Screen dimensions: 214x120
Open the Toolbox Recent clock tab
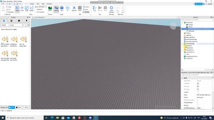coord(19,21)
